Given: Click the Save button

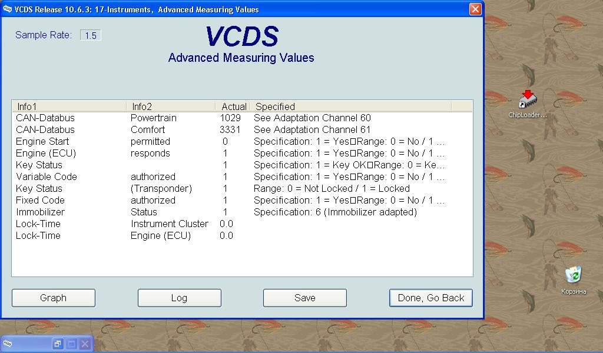Looking at the screenshot, I should (305, 298).
